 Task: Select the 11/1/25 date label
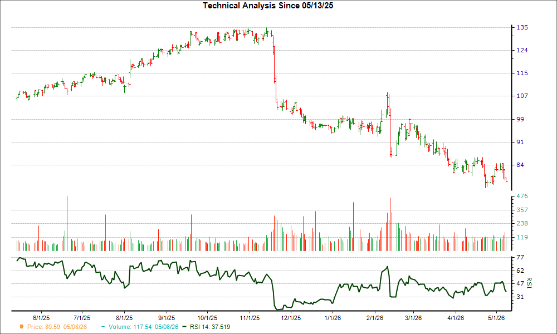250,318
